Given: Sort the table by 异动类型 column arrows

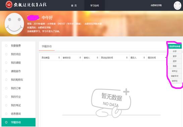Looking at the screenshot, I should point(59,58).
